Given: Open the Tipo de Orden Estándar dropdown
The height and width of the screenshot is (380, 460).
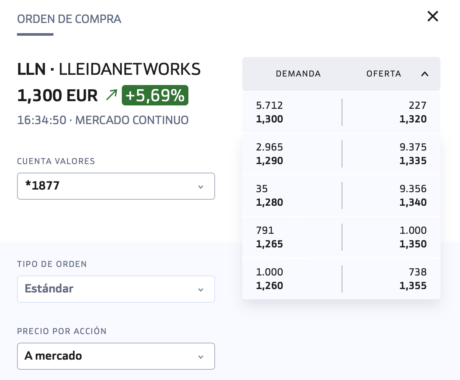Looking at the screenshot, I should (x=116, y=289).
